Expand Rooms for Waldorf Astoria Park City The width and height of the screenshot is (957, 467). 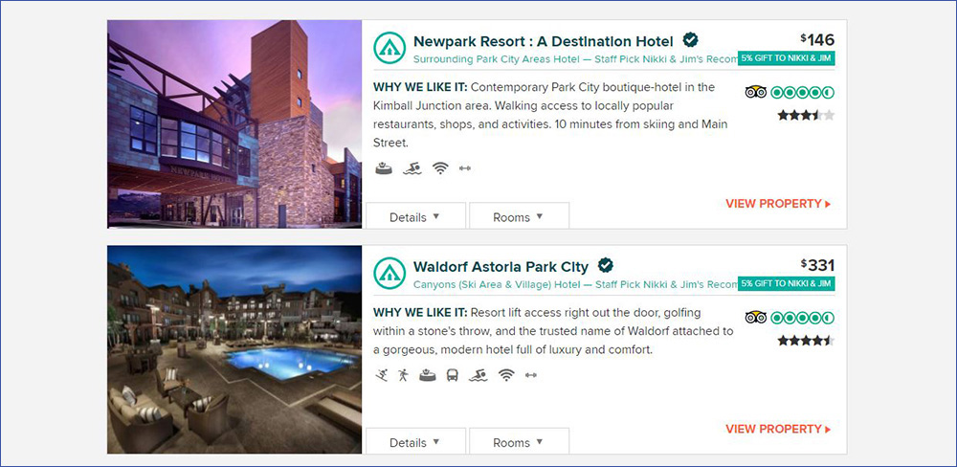click(x=519, y=442)
